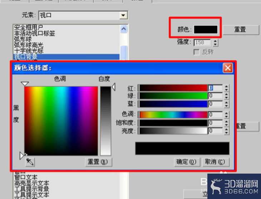
Task: Click the 亮度 brightness slider
Action: pos(173,131)
